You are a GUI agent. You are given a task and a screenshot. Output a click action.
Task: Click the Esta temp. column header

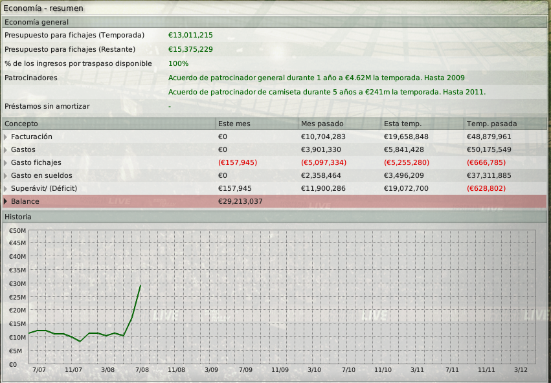pos(422,124)
